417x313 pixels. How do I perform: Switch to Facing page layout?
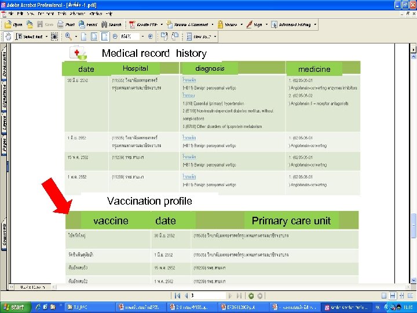pos(411,296)
